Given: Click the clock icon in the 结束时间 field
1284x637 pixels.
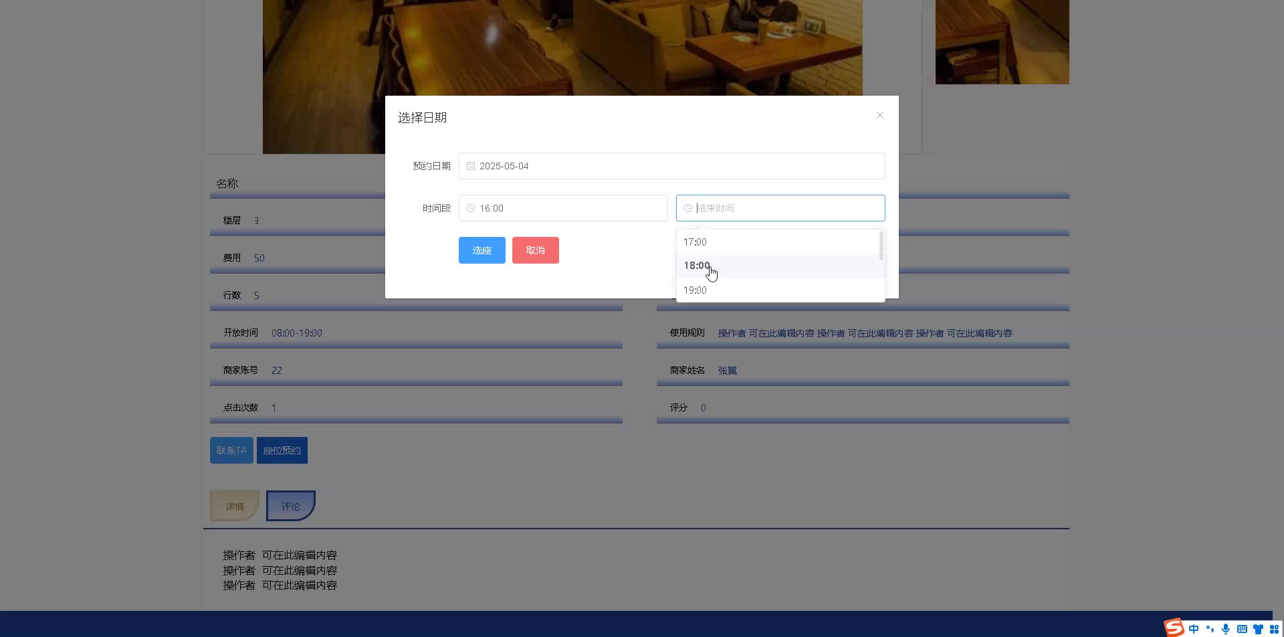Looking at the screenshot, I should click(x=688, y=208).
